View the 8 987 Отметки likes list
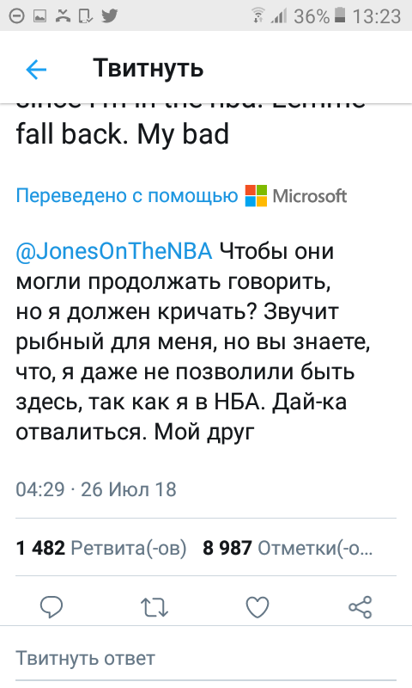Screen dimensions: 412x688 pyautogui.click(x=288, y=549)
